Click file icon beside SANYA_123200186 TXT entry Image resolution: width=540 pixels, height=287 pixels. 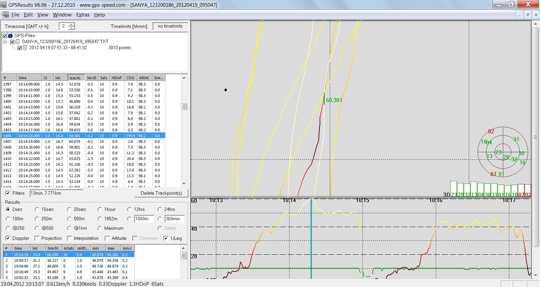[18, 41]
